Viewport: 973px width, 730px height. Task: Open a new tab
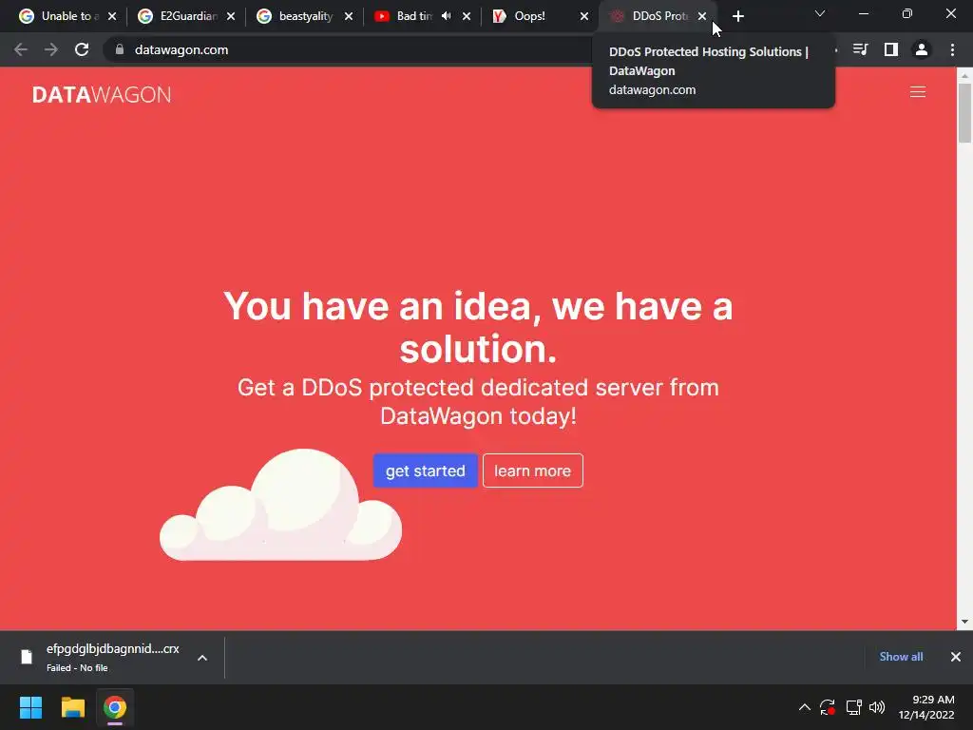click(737, 16)
